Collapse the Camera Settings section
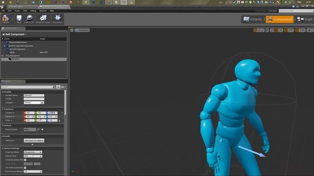This screenshot has width=314, height=176. (x=2, y=149)
